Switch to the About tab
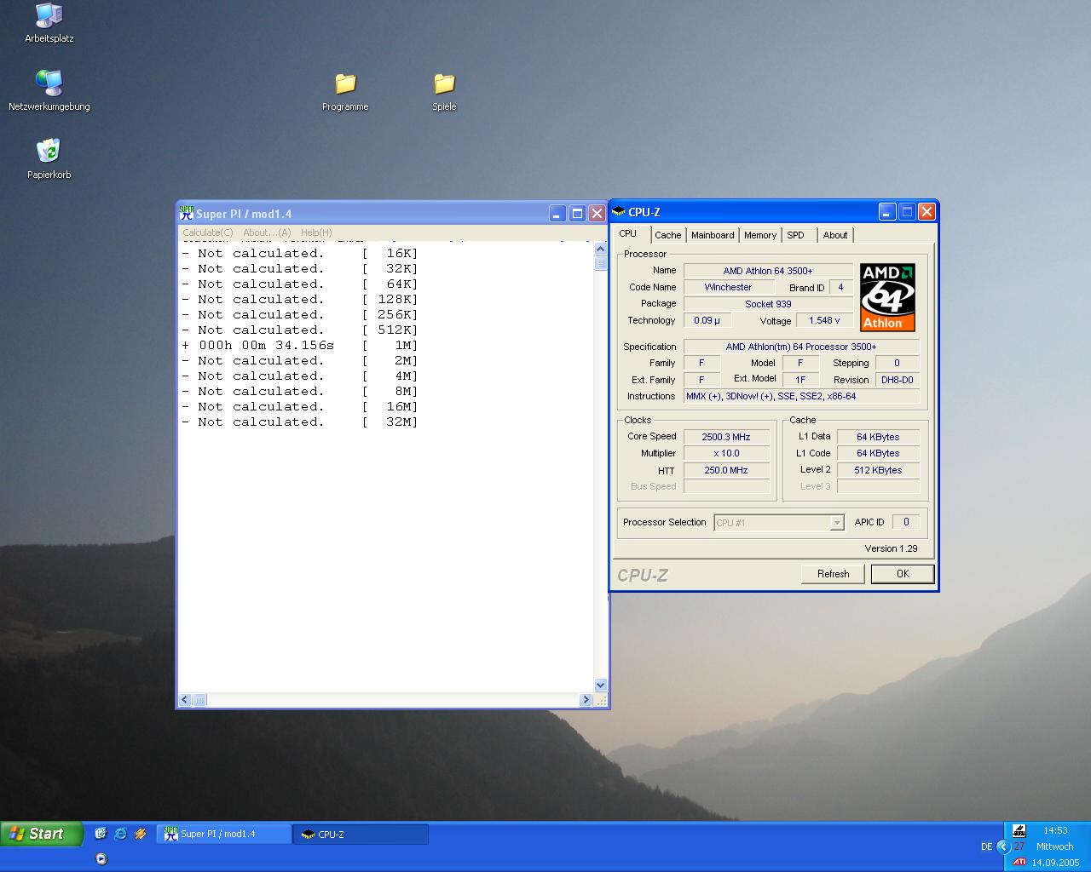This screenshot has height=872, width=1091. pyautogui.click(x=835, y=235)
